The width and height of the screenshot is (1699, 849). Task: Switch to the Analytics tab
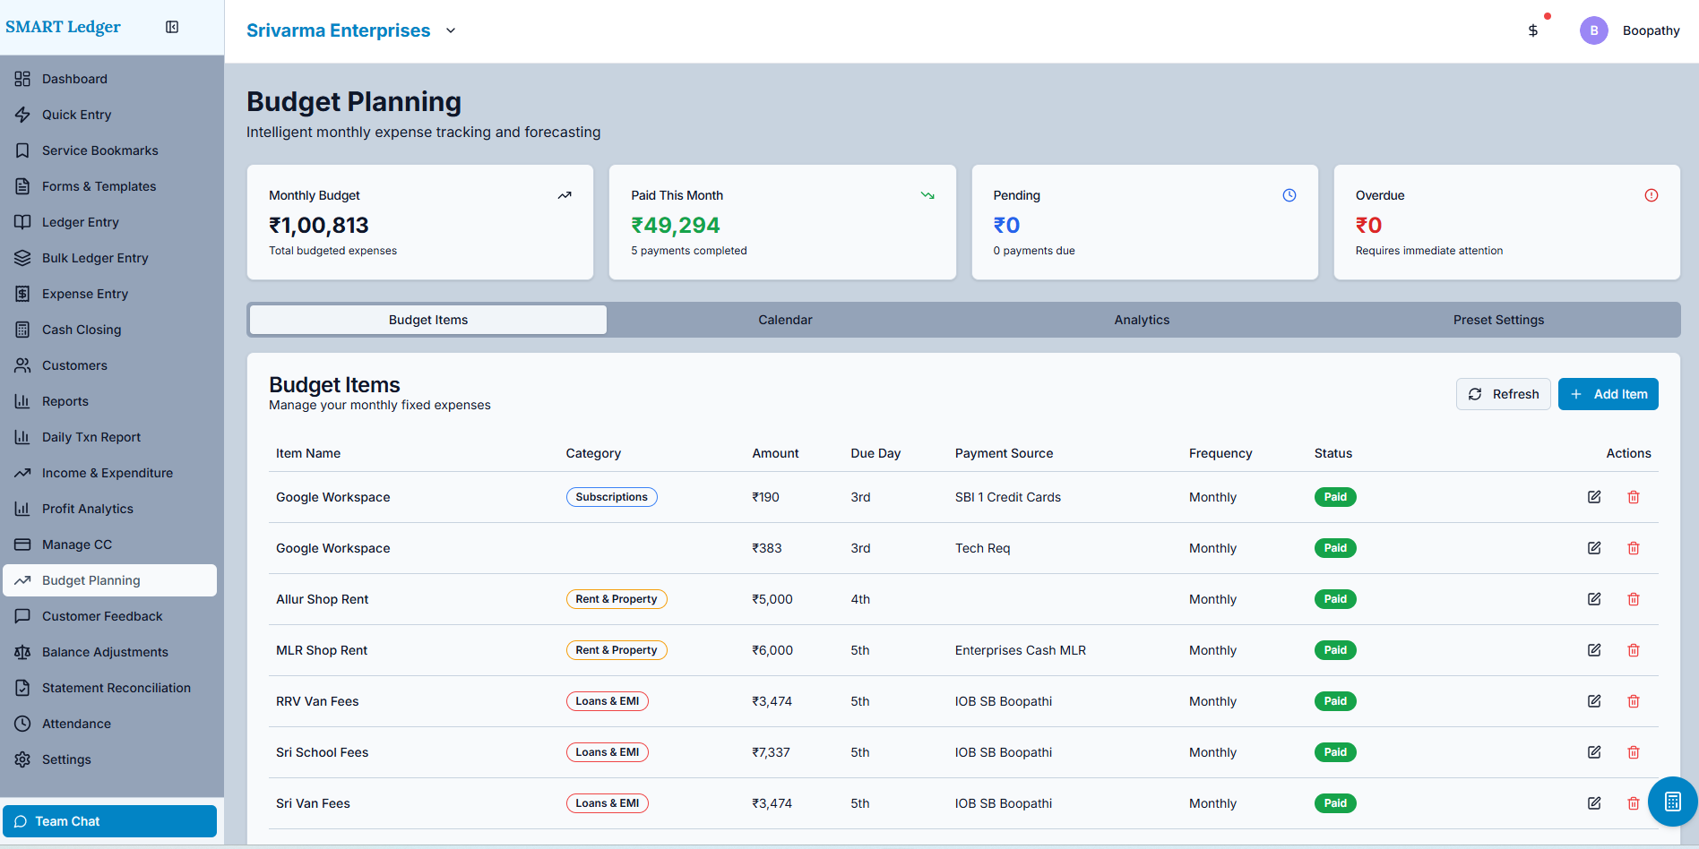coord(1142,320)
